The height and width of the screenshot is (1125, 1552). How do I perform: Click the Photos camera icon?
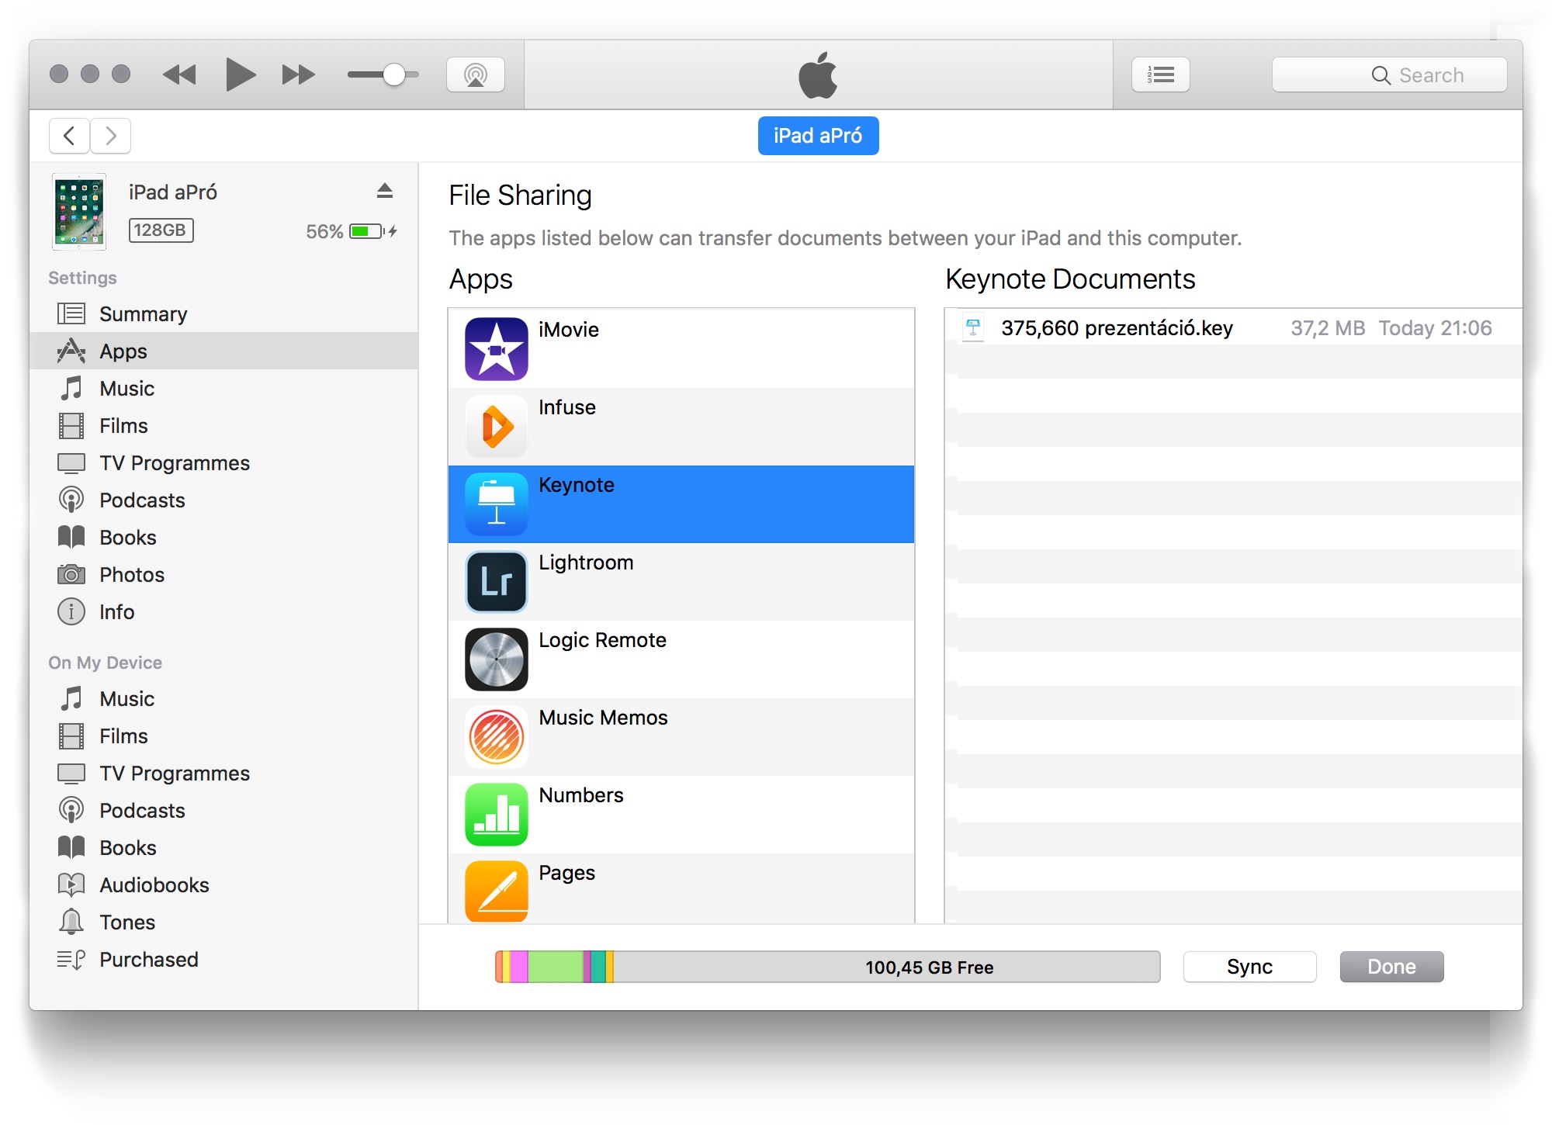point(71,574)
